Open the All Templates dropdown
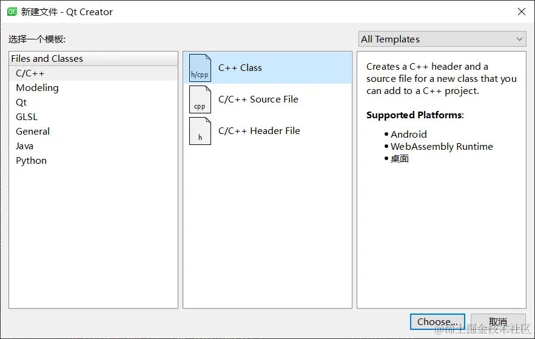 click(x=442, y=39)
